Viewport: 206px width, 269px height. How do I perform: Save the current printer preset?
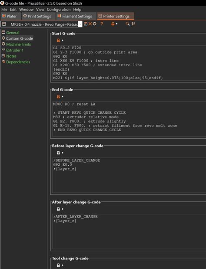pyautogui.click(x=86, y=24)
